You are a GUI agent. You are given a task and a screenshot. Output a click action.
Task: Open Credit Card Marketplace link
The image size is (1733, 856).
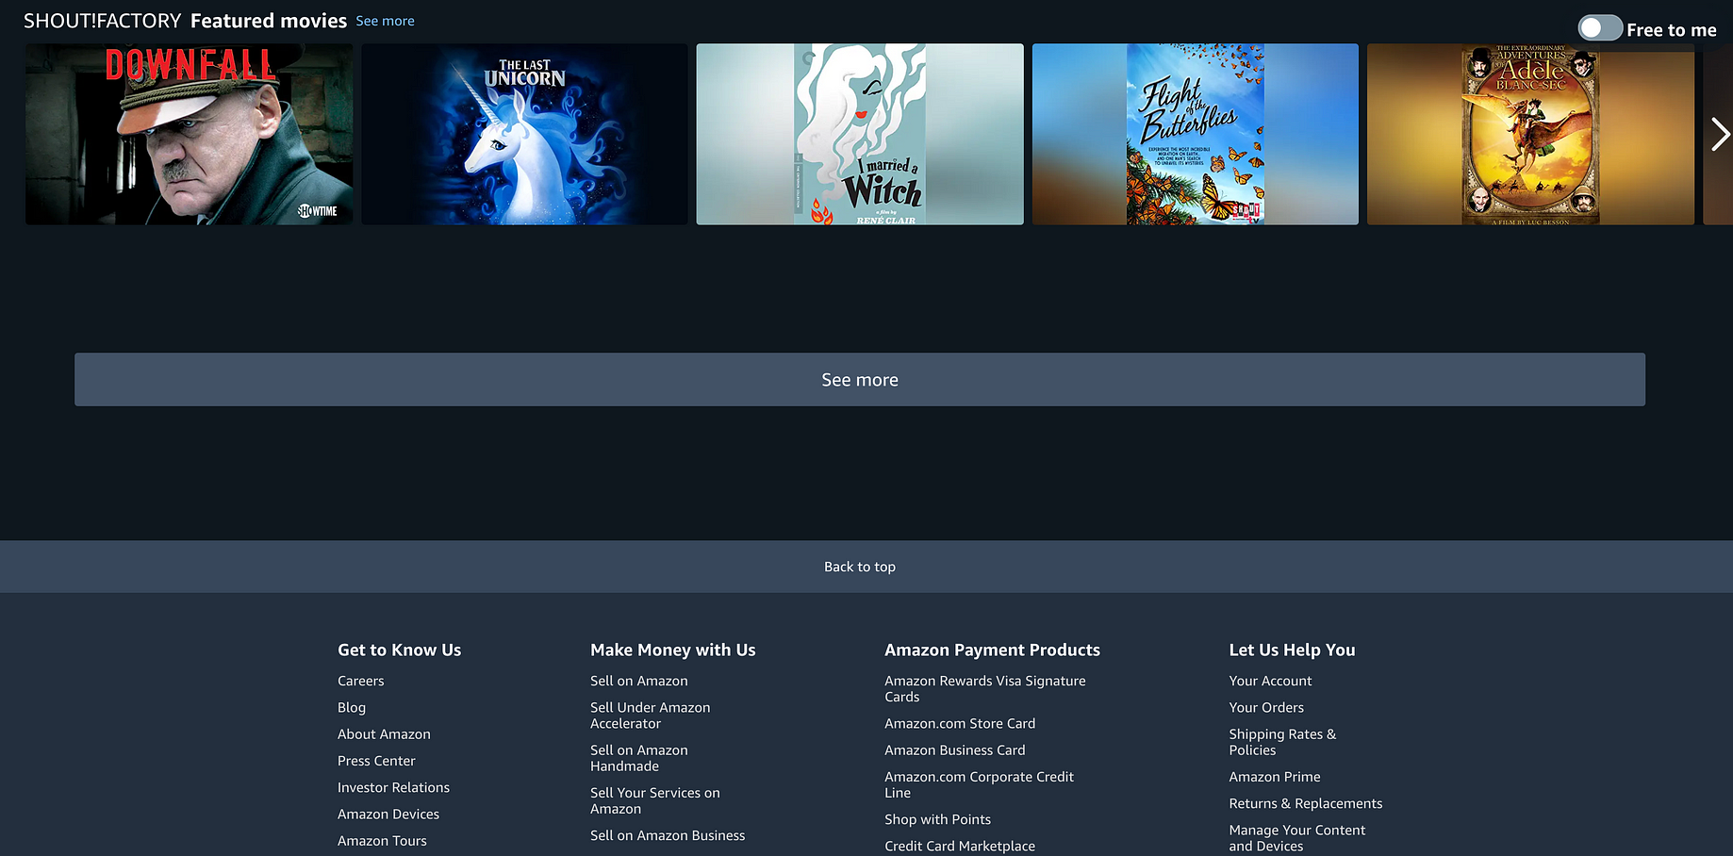(960, 846)
